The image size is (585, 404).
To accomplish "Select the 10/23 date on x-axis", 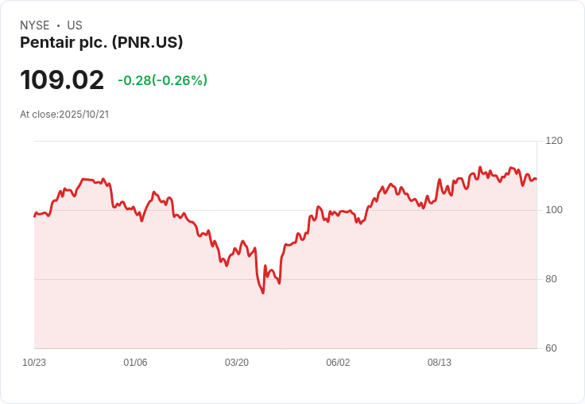I will click(34, 363).
